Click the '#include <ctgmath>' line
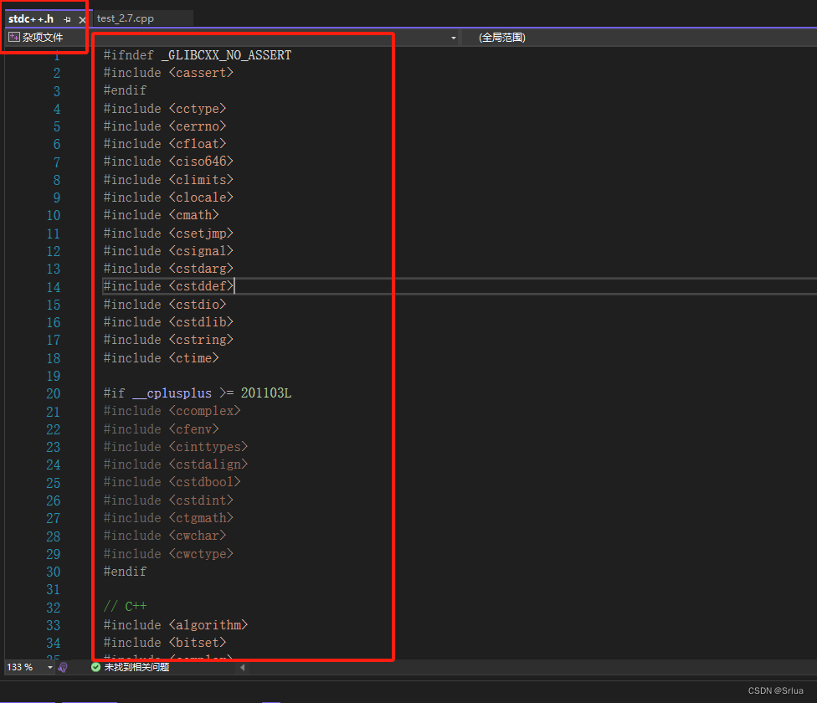 coord(168,517)
